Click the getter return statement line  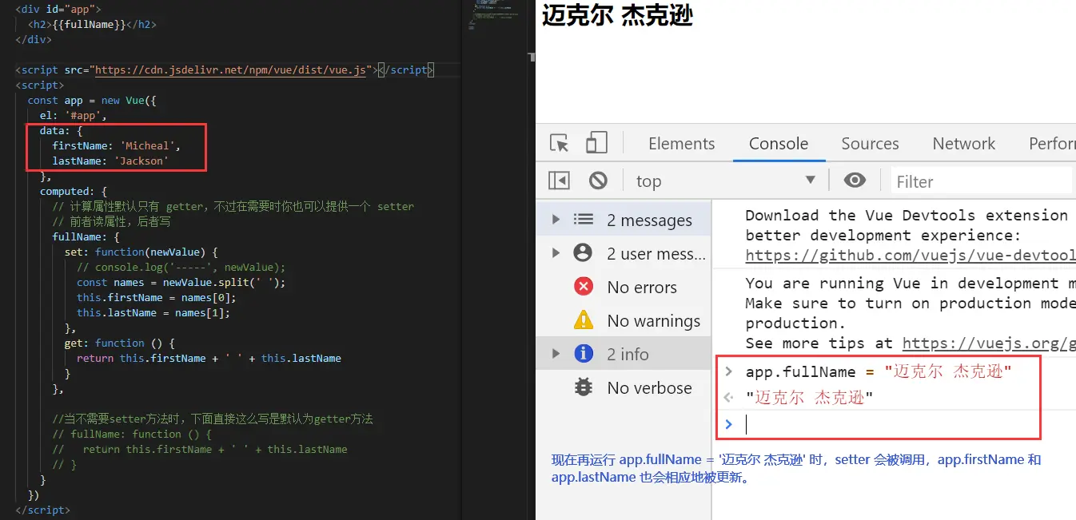[209, 358]
